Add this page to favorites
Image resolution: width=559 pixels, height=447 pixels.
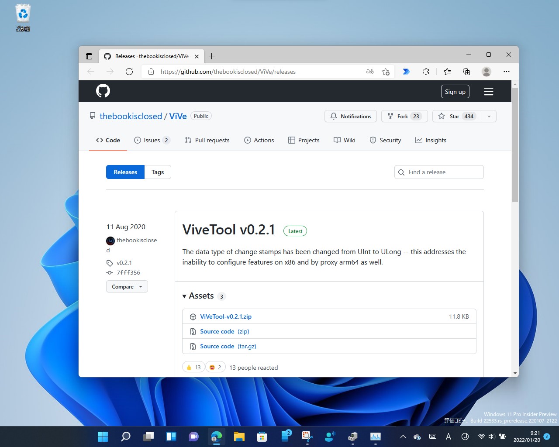coord(386,72)
